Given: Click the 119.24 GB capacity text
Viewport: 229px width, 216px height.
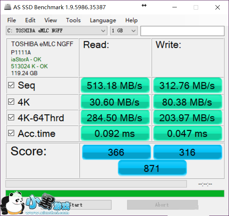Looking at the screenshot, I should coord(24,73).
